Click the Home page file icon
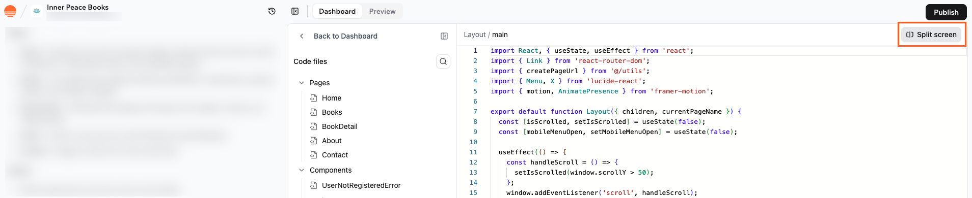This screenshot has width=972, height=198. pyautogui.click(x=314, y=98)
